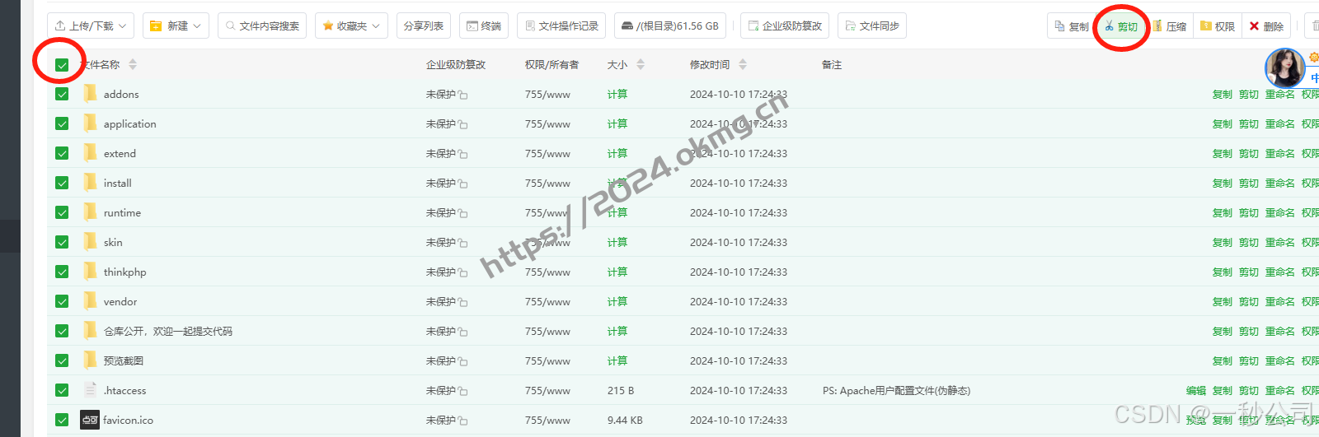Image resolution: width=1319 pixels, height=437 pixels.
Task: Uncheck the vendor folder checkbox
Action: [62, 301]
